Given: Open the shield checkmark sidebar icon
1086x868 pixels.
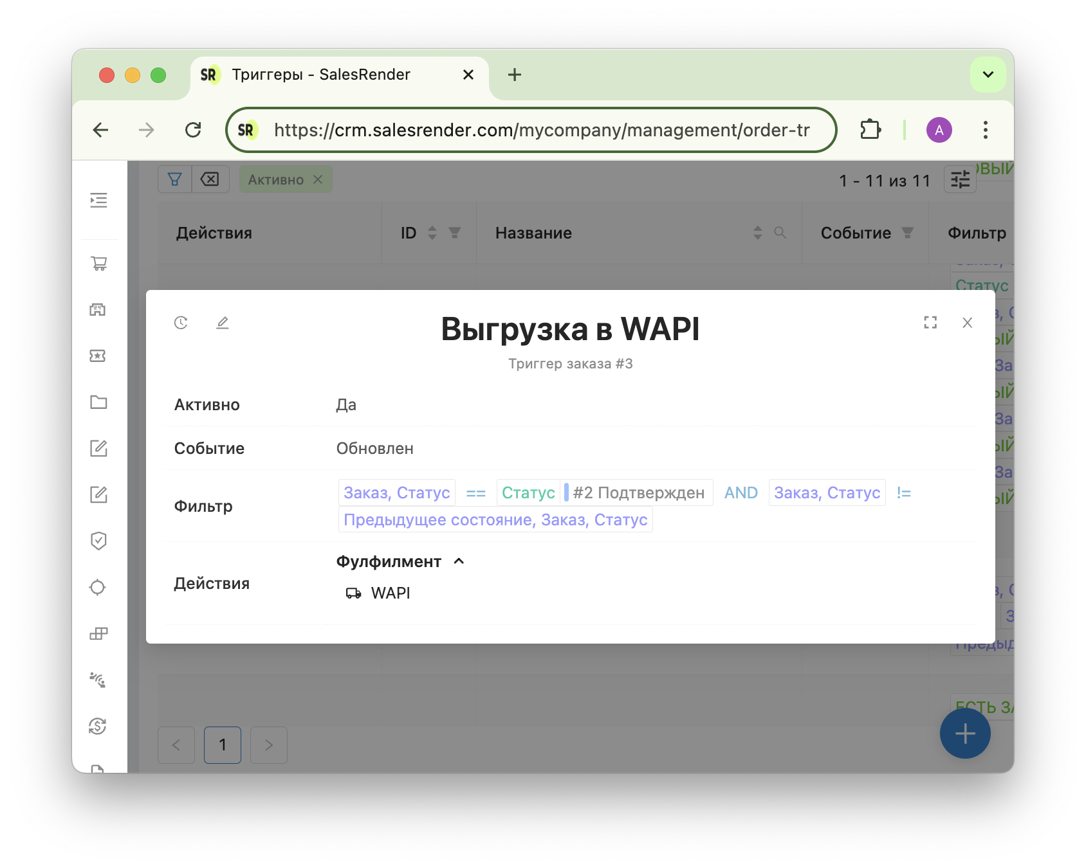Looking at the screenshot, I should click(98, 541).
